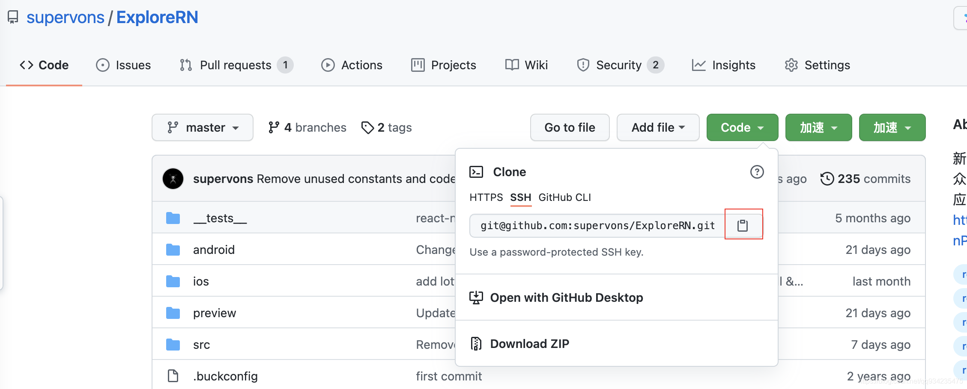Click the Security count badge 2

tap(656, 65)
